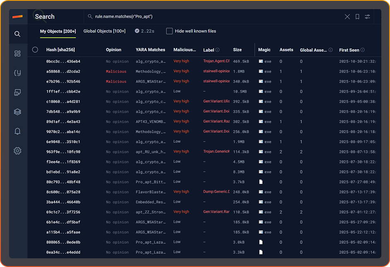Open the Global Asse... column info tooltip
This screenshot has width=390, height=267.
click(331, 50)
